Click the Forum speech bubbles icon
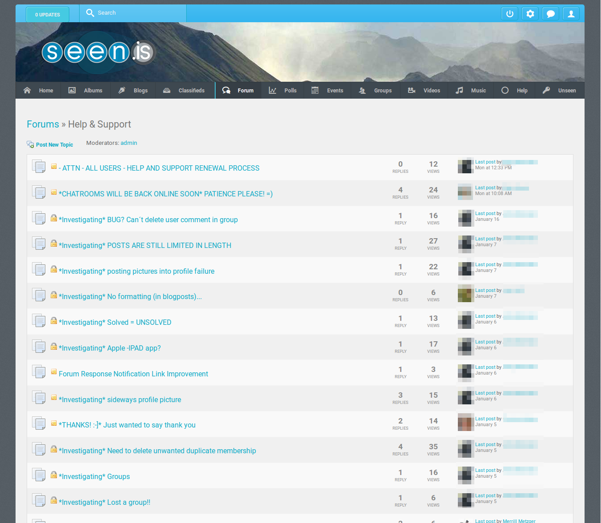 tap(226, 90)
